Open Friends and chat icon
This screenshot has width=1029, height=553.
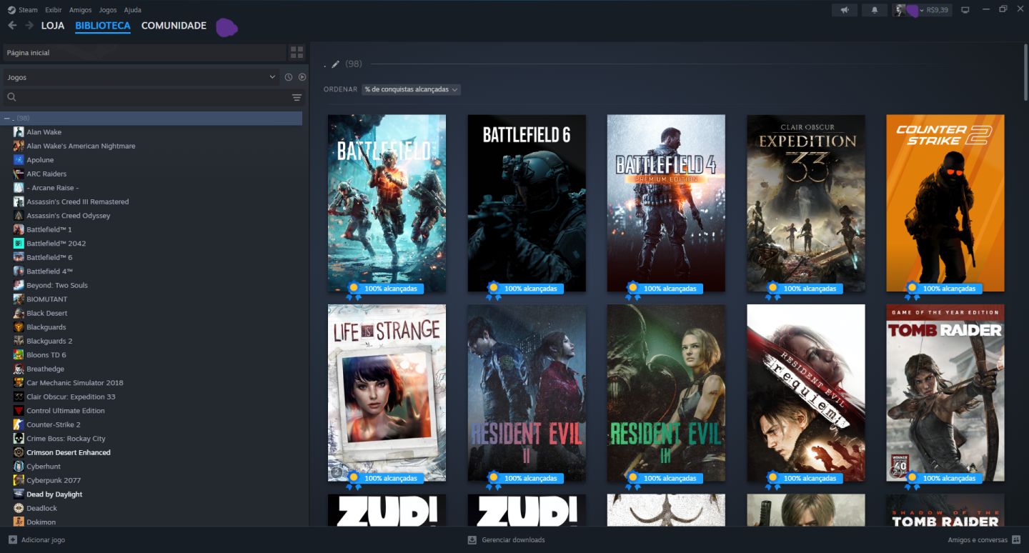1015,539
